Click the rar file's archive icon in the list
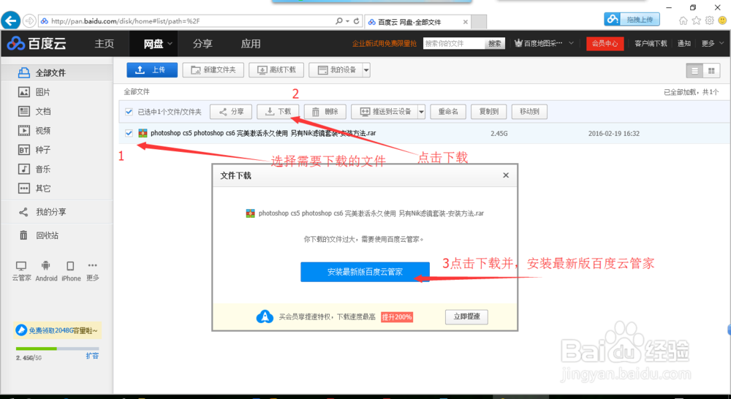This screenshot has height=399, width=731. [143, 133]
